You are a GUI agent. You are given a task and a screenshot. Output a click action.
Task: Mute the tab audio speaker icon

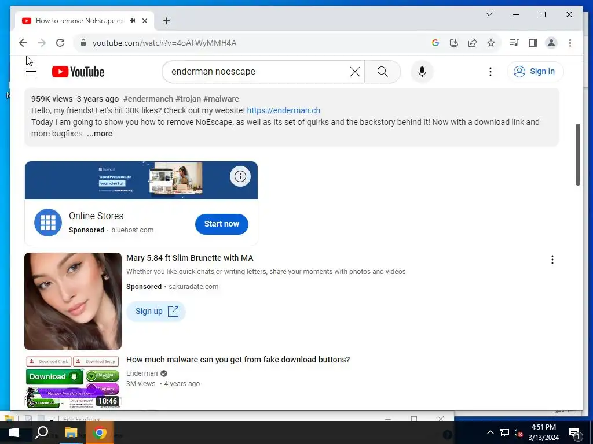coord(133,21)
